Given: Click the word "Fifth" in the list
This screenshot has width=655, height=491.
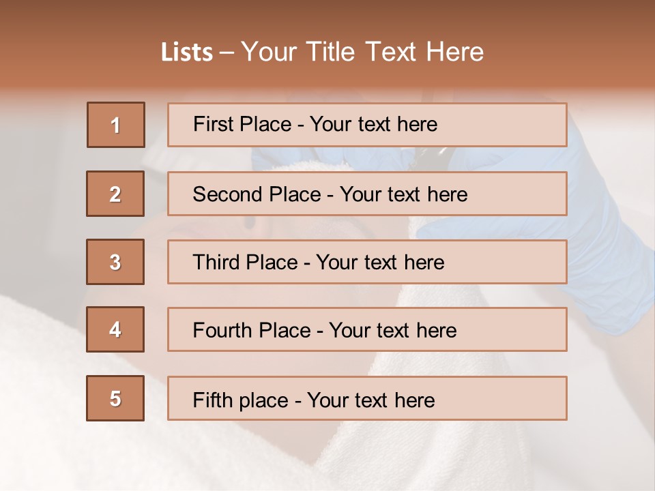Looking at the screenshot, I should [213, 400].
